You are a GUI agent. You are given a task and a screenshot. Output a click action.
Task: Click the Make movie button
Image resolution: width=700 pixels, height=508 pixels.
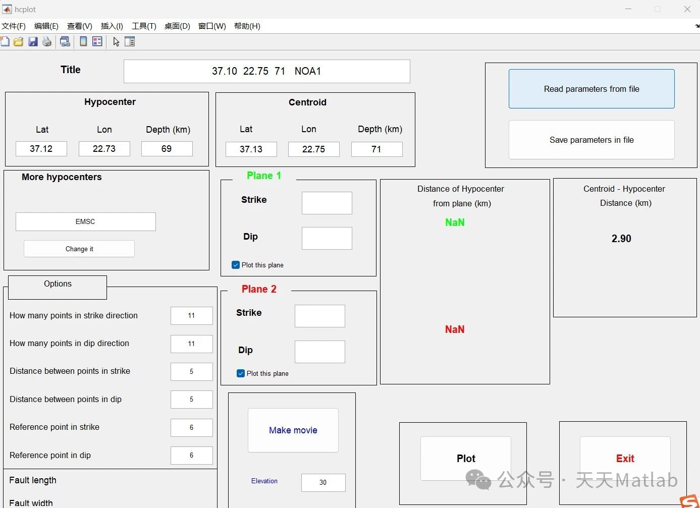[x=293, y=430]
